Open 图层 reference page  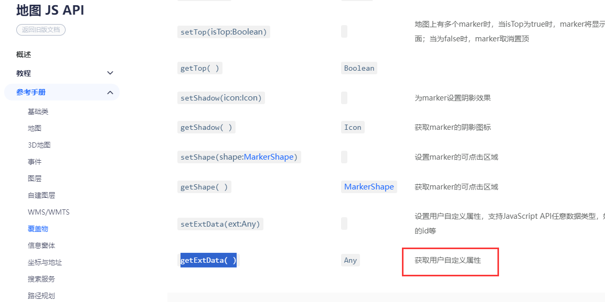(x=35, y=178)
